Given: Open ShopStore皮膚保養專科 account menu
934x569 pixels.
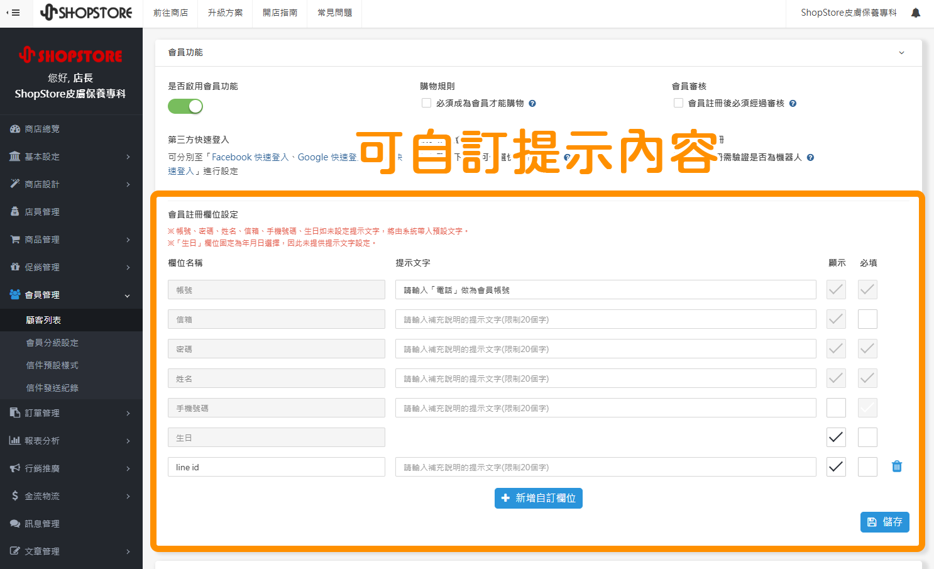Looking at the screenshot, I should pos(849,13).
